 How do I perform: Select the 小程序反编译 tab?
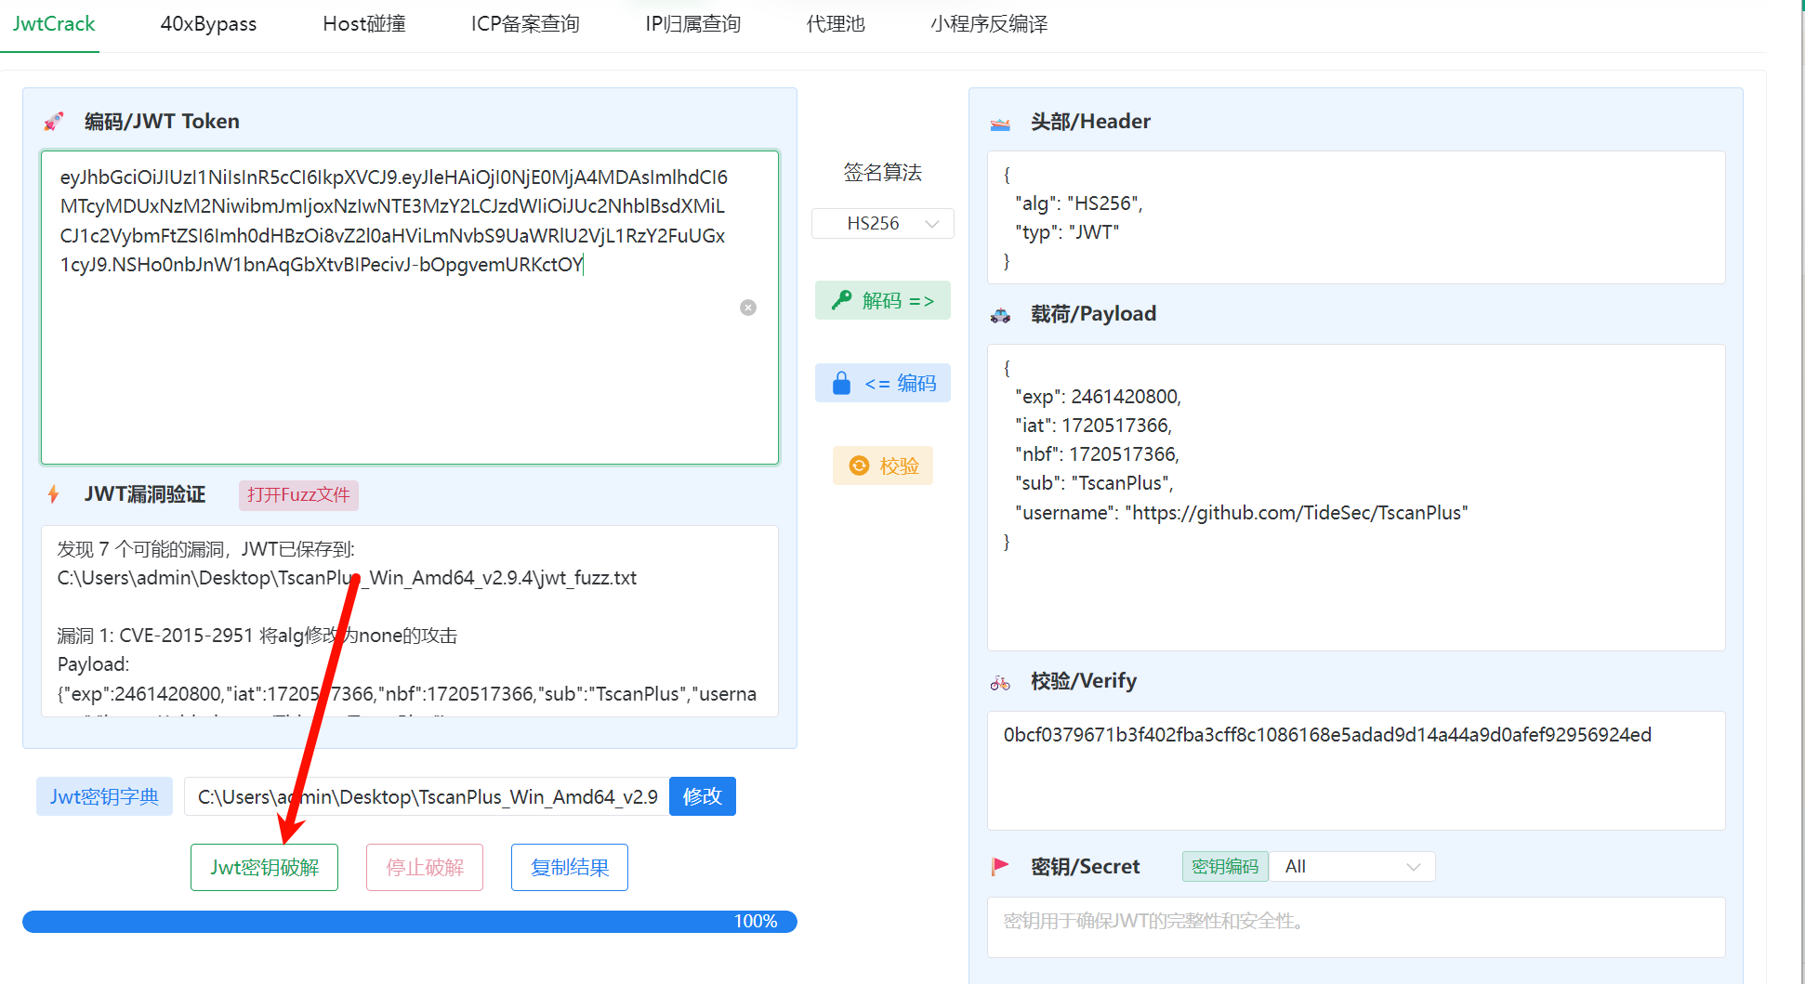pyautogui.click(x=989, y=24)
